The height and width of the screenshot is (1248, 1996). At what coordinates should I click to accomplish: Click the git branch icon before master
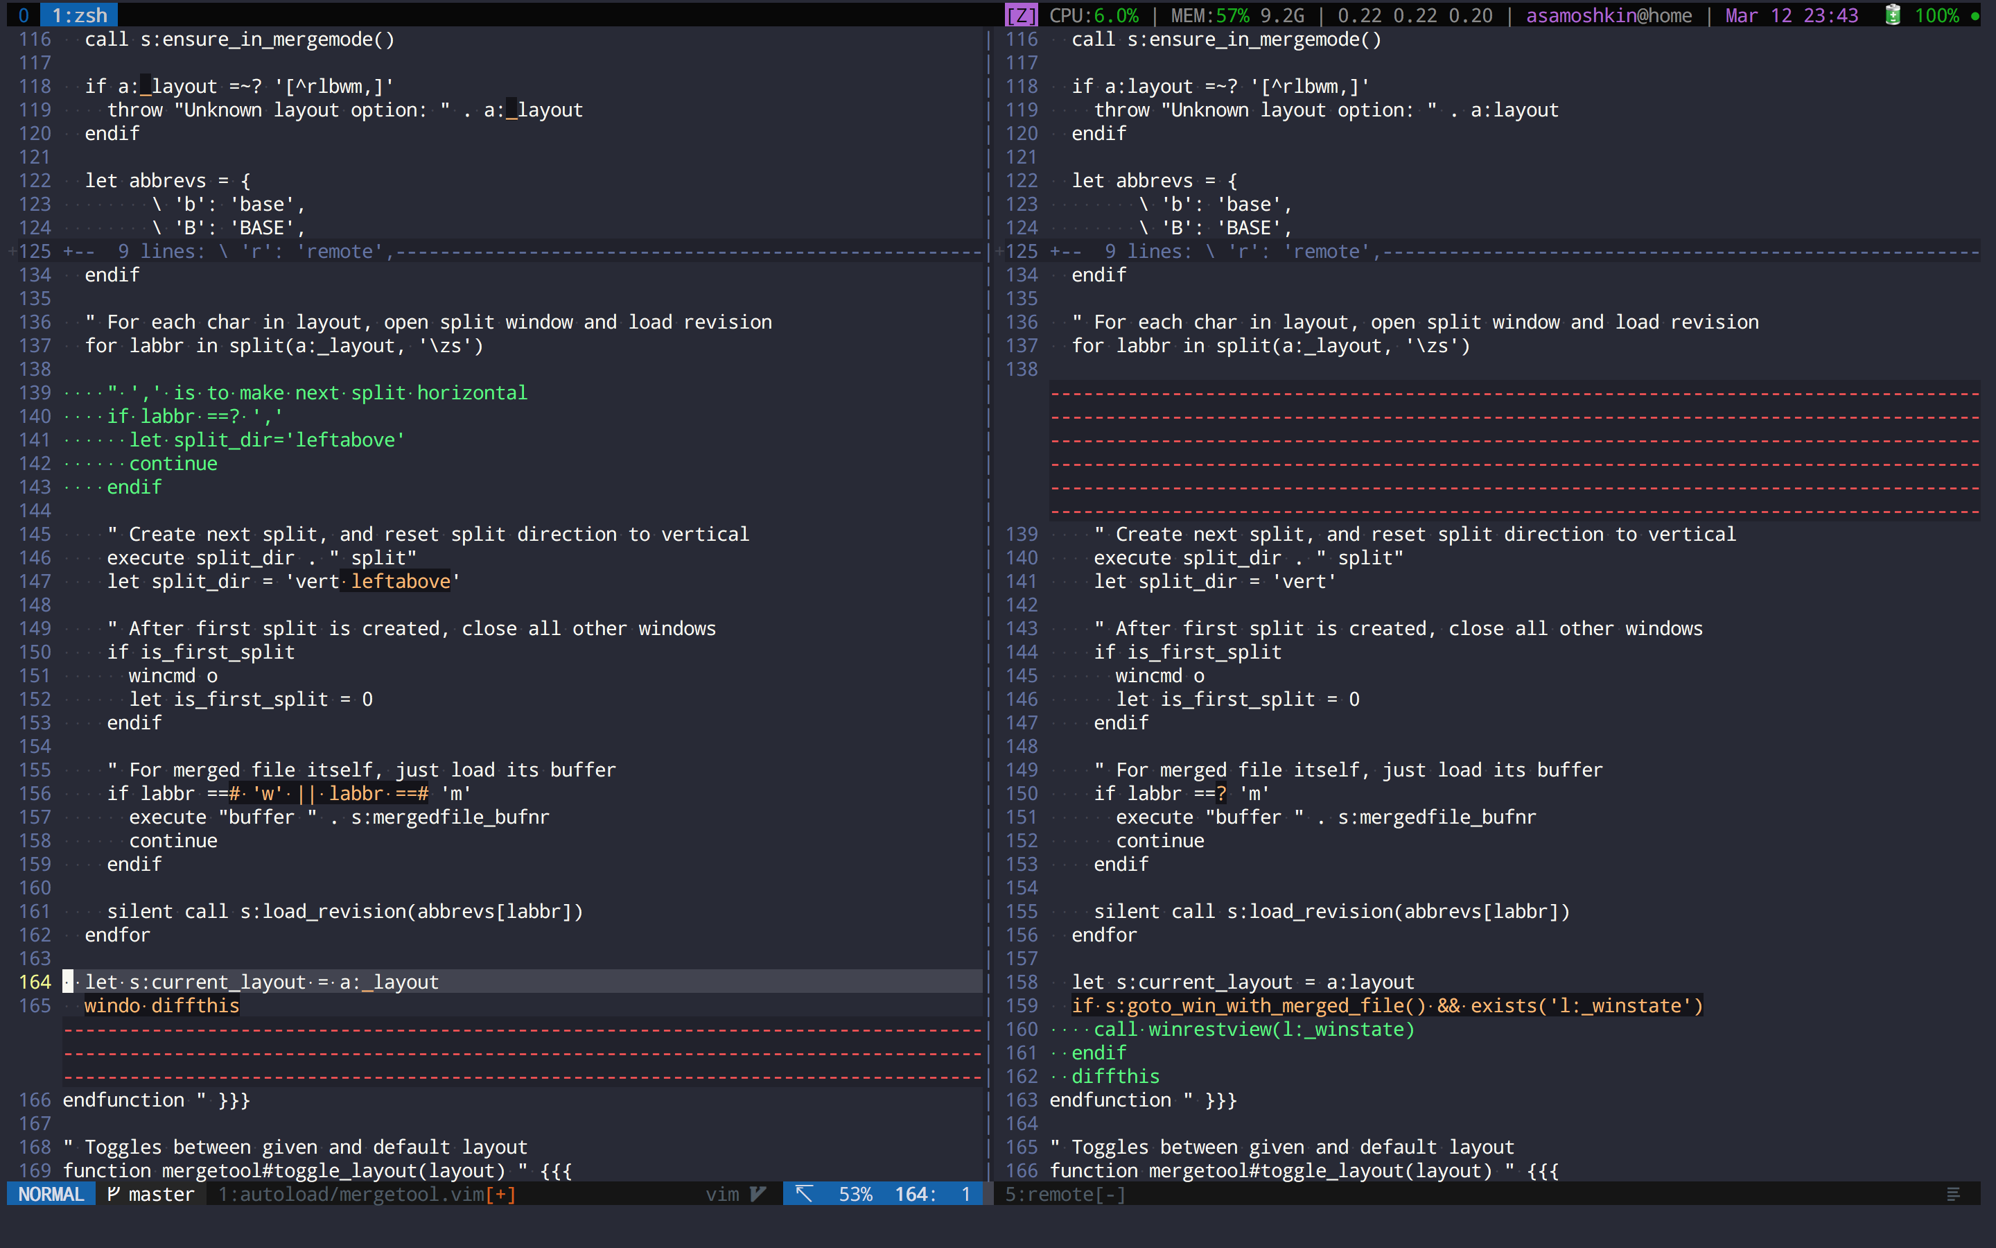click(114, 1193)
